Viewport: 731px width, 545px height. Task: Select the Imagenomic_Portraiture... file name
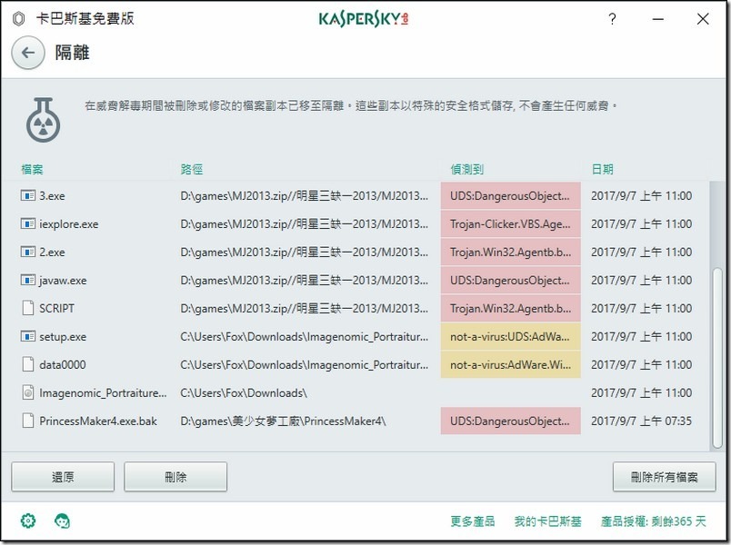pyautogui.click(x=103, y=392)
